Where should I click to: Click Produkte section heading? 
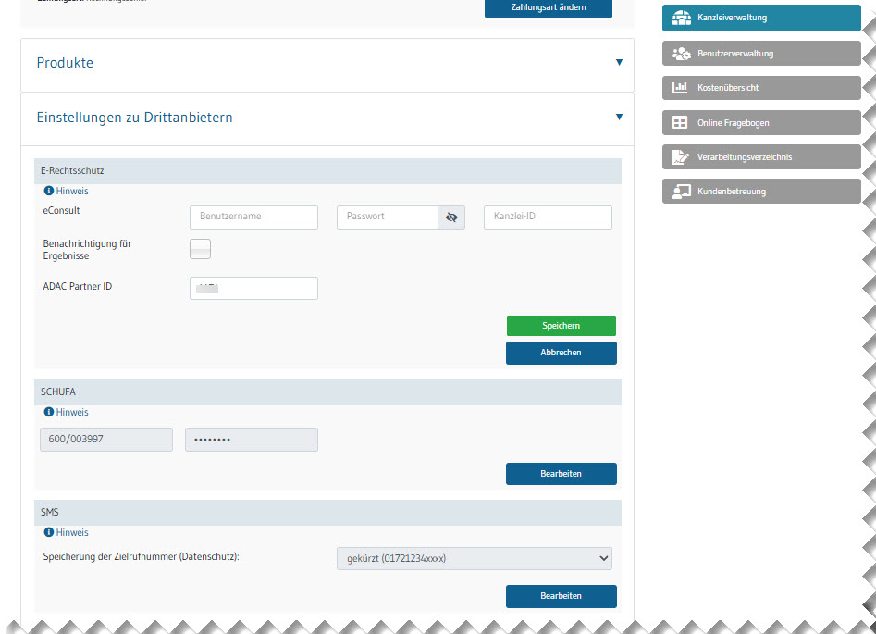[x=65, y=63]
